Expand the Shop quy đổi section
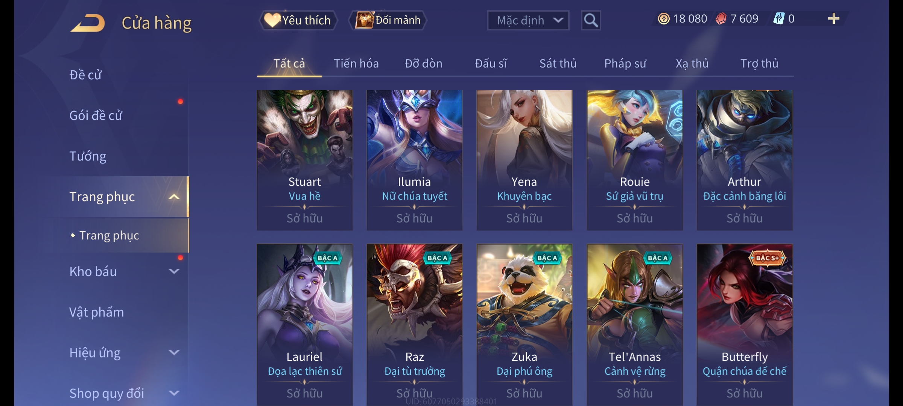 coord(174,393)
